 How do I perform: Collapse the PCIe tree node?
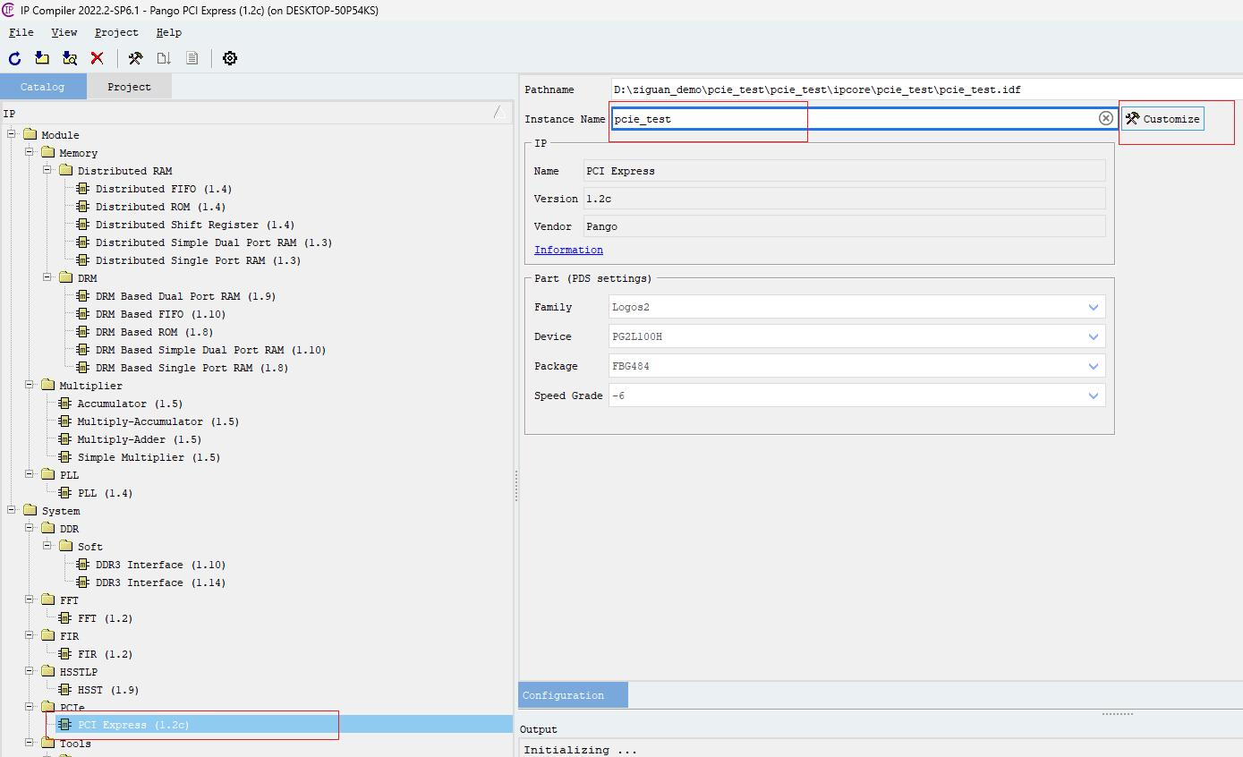coord(30,707)
